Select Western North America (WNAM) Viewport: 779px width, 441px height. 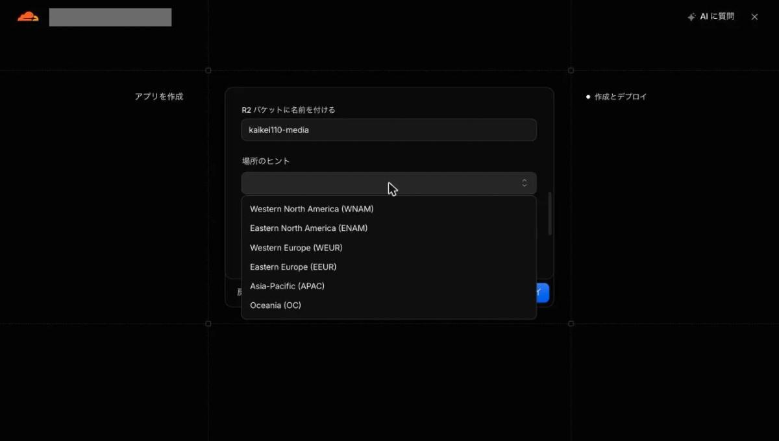pyautogui.click(x=389, y=209)
